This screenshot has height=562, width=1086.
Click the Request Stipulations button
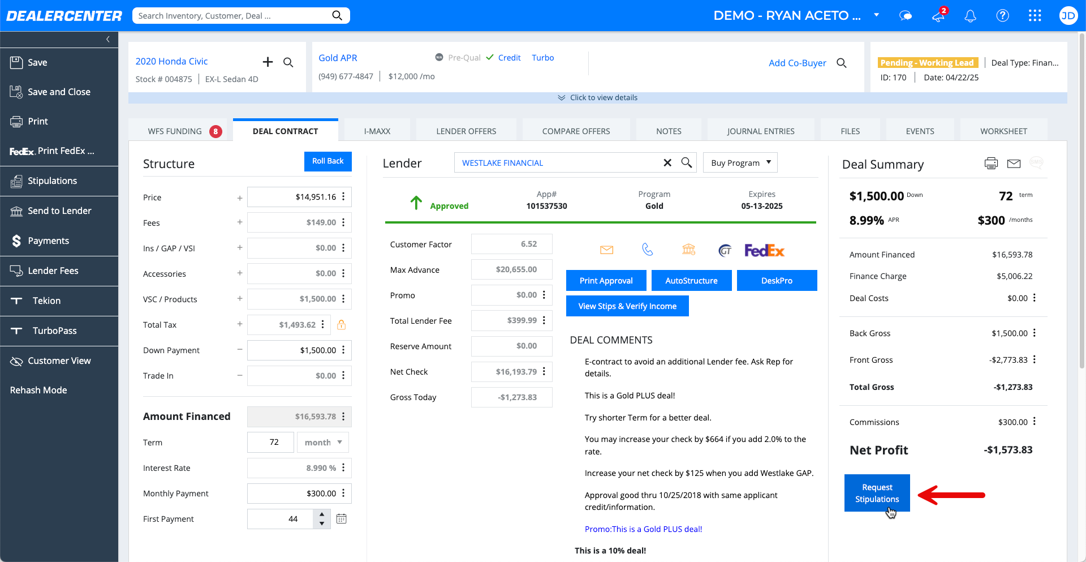[877, 493]
